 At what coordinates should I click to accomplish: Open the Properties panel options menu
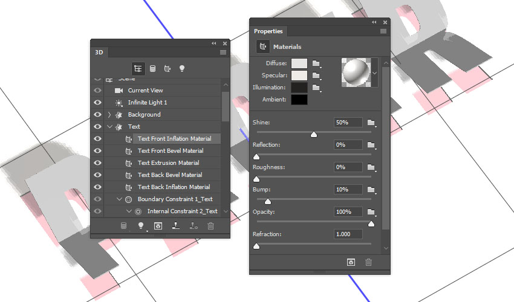tap(383, 31)
